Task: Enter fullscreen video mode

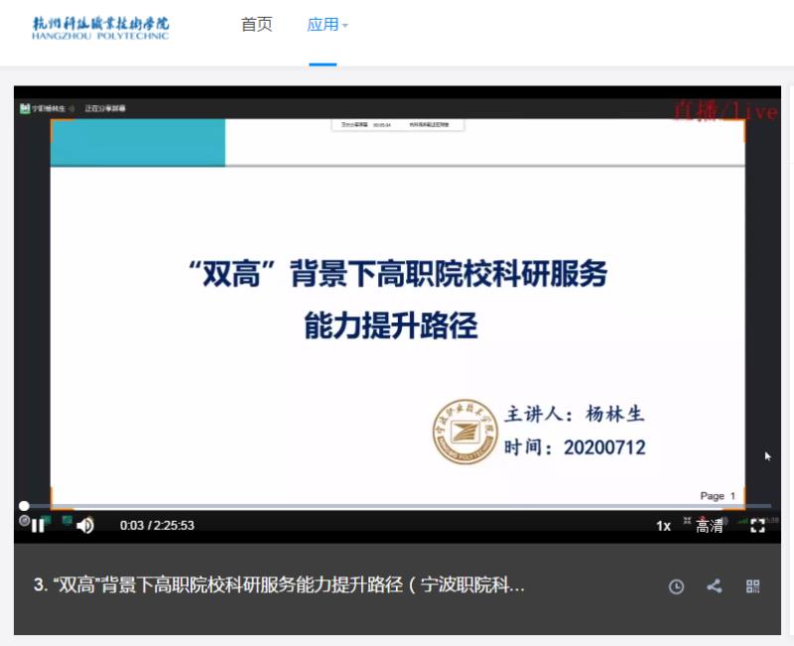Action: [757, 526]
